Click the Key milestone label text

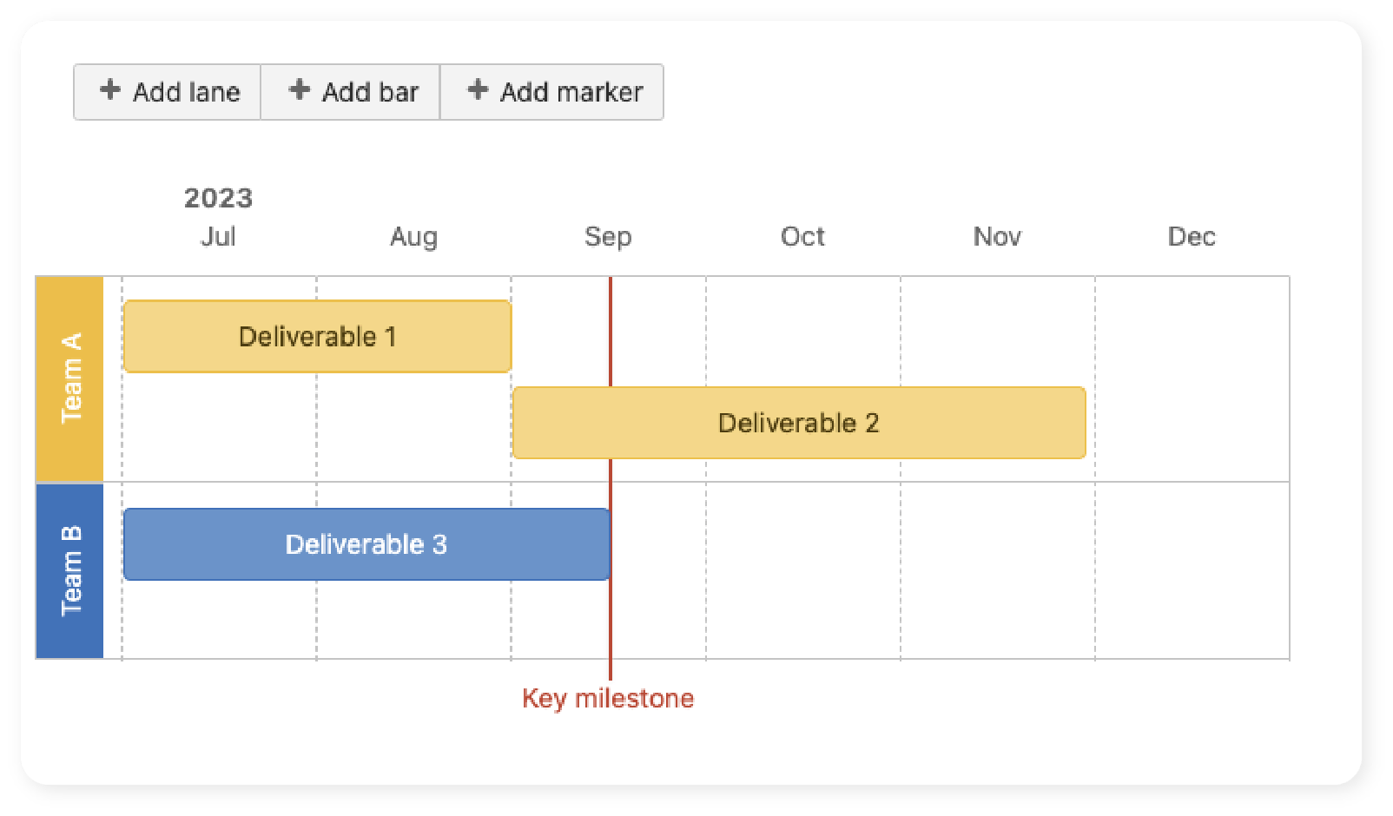point(608,697)
